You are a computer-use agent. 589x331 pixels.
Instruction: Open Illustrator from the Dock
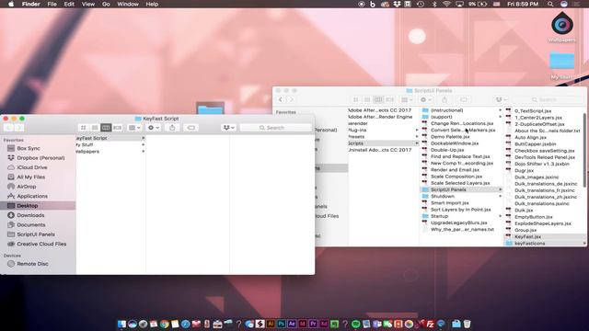tap(271, 324)
